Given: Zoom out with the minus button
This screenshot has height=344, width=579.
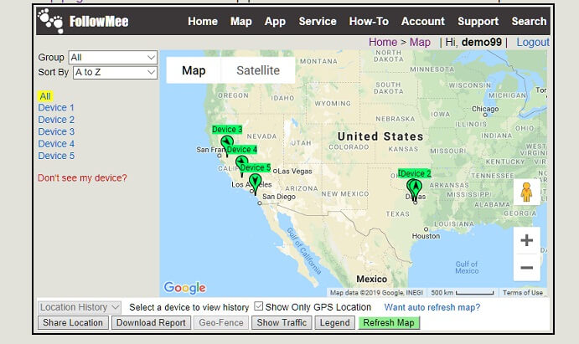Looking at the screenshot, I should (526, 267).
